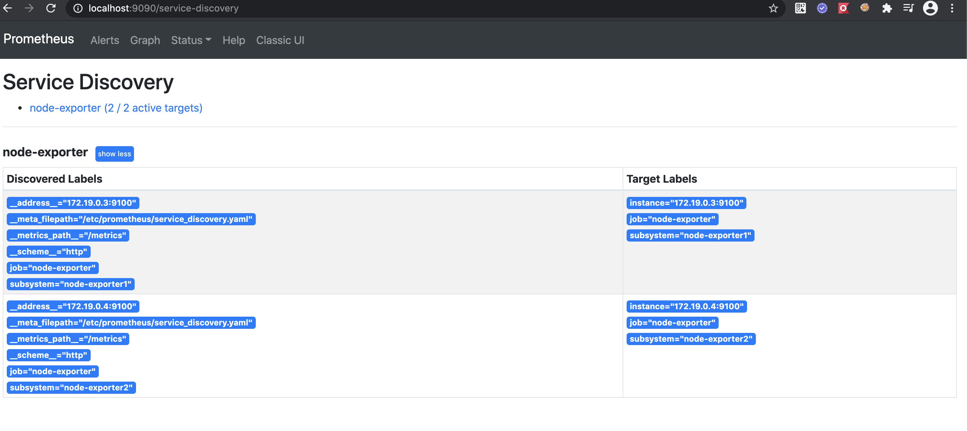Click the purple checkmark extension icon

(x=822, y=8)
